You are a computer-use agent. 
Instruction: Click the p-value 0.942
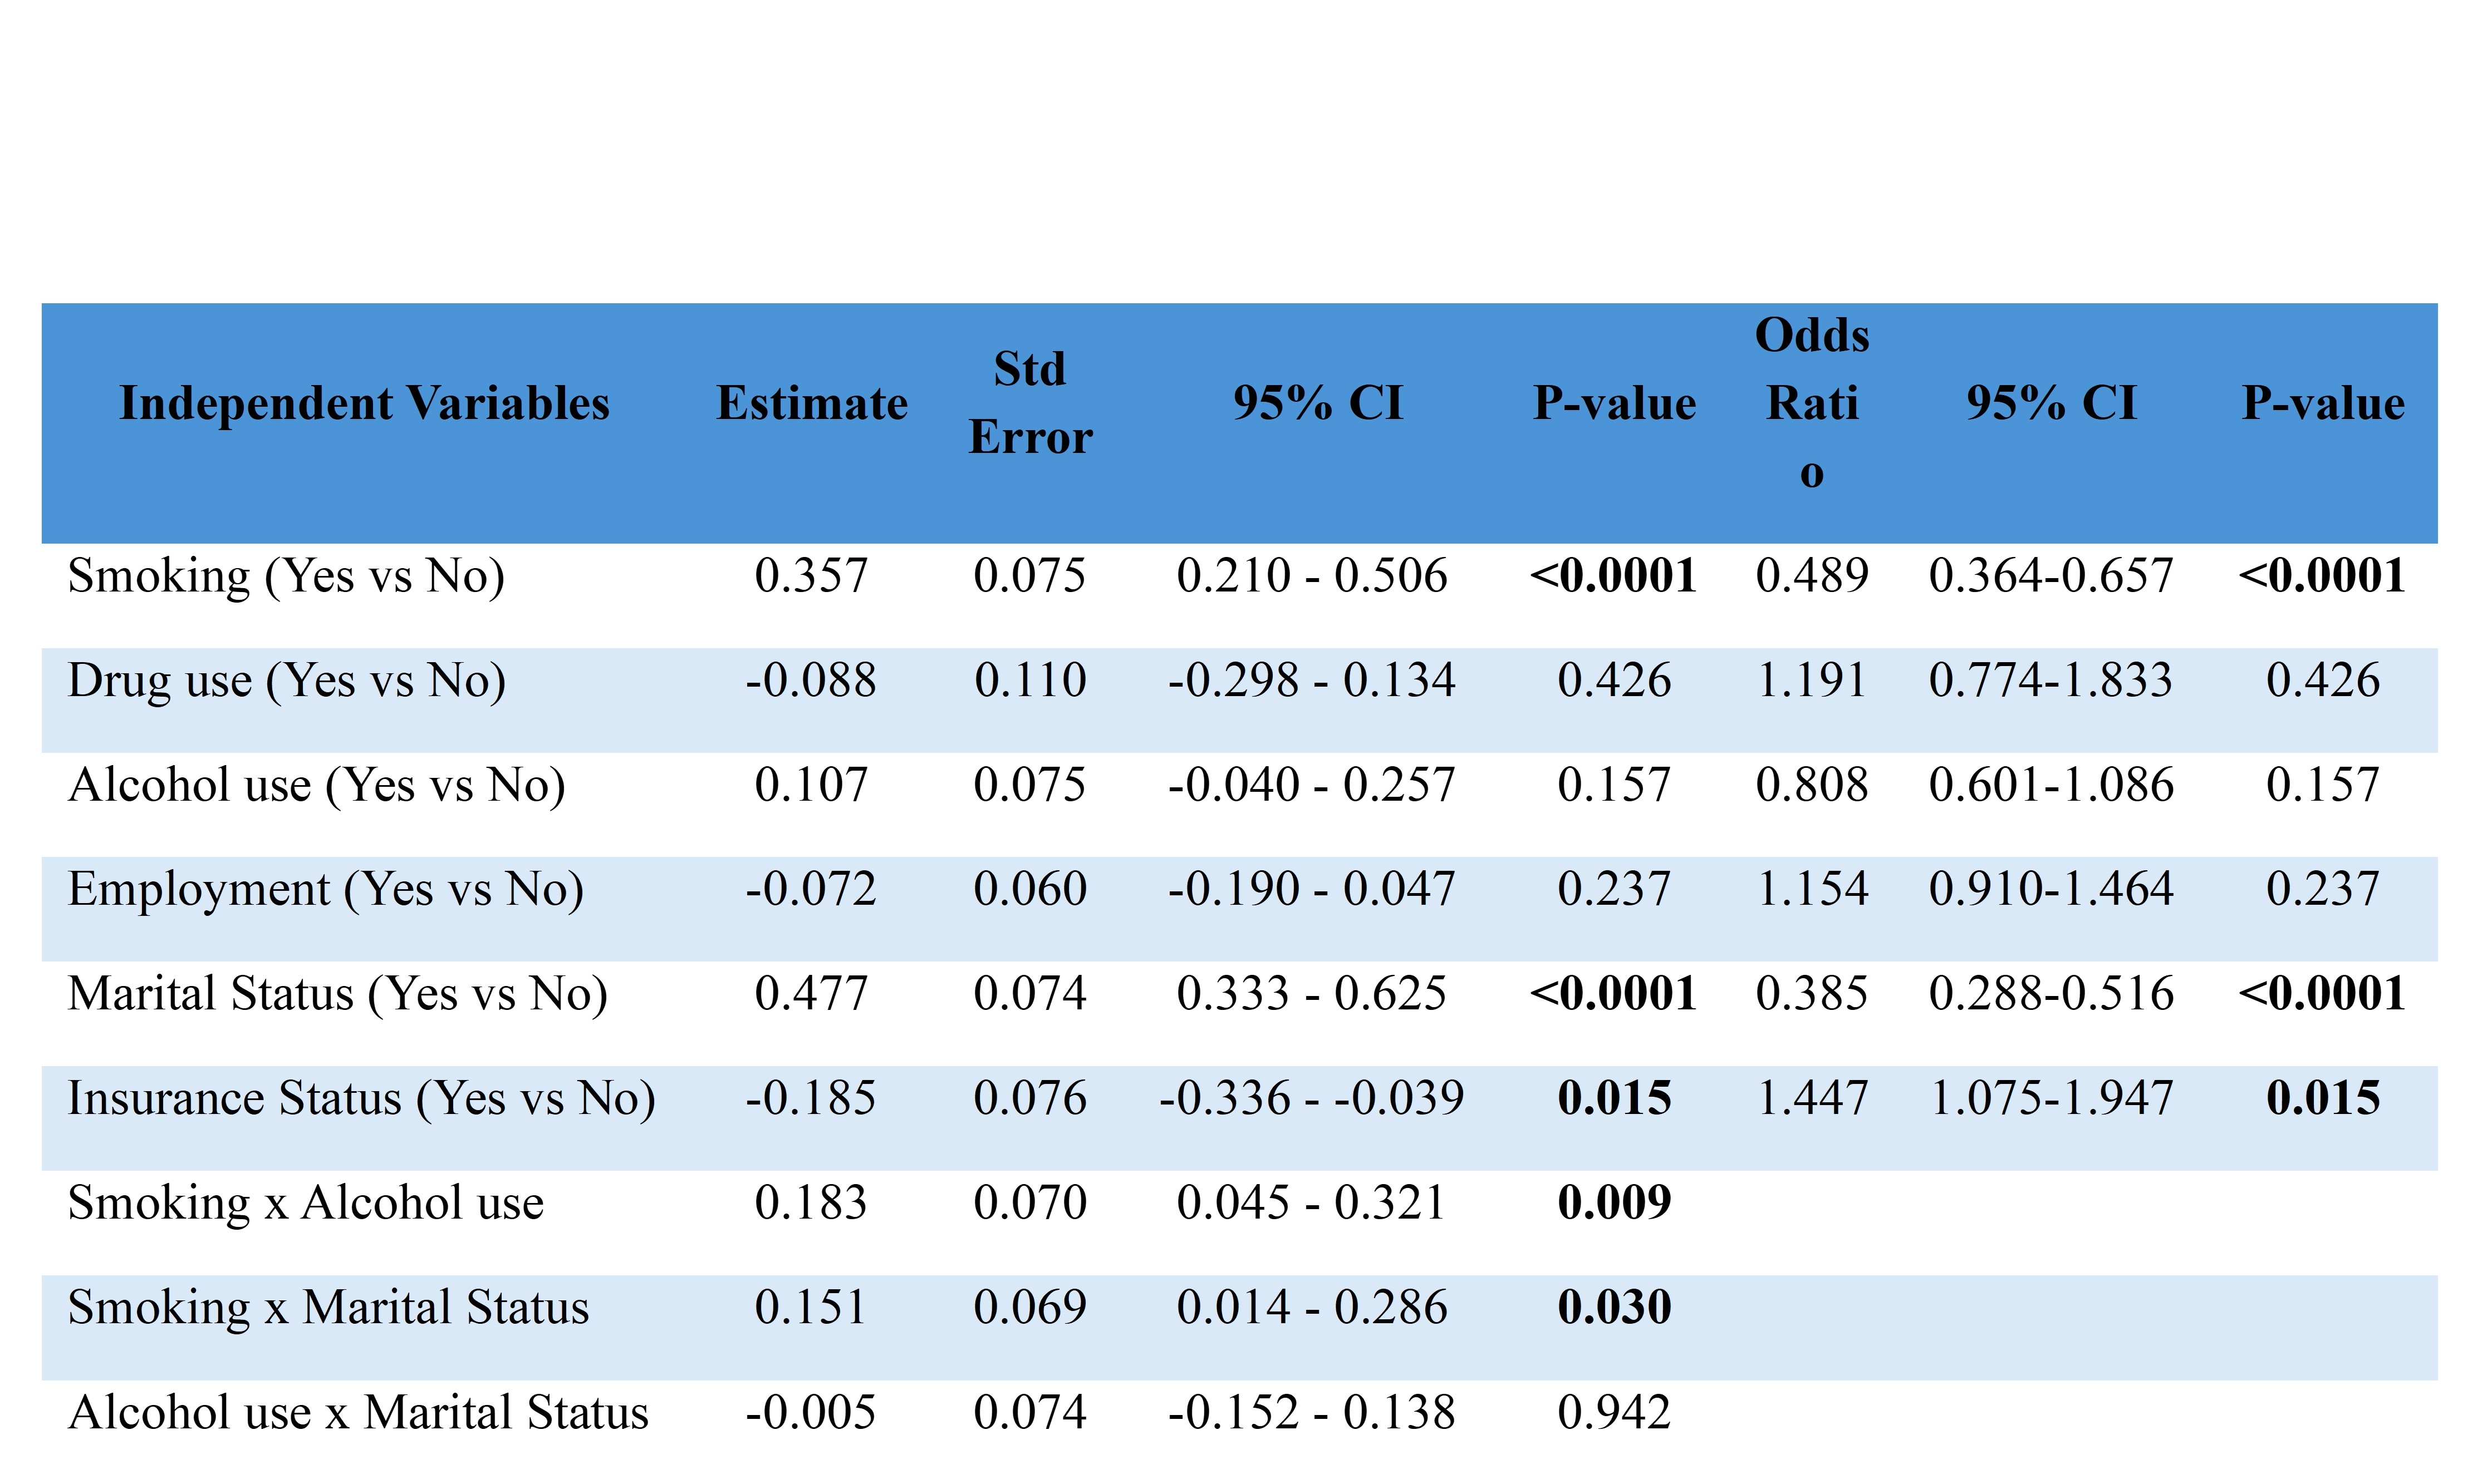1613,1413
